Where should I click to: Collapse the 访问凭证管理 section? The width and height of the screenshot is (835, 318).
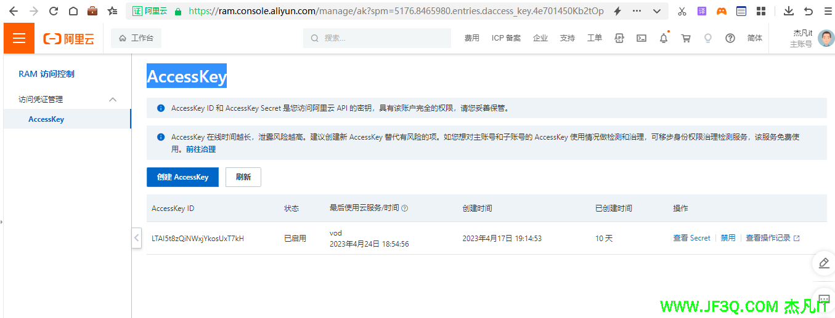(113, 99)
